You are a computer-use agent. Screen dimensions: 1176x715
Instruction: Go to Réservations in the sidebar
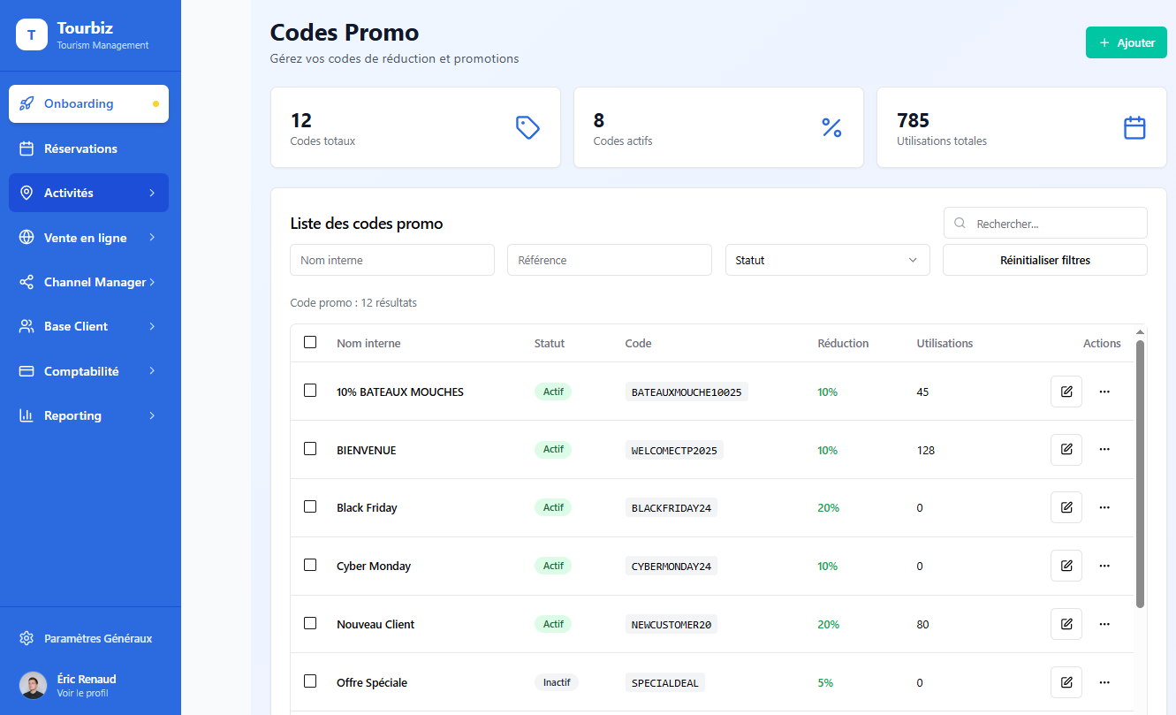[80, 148]
